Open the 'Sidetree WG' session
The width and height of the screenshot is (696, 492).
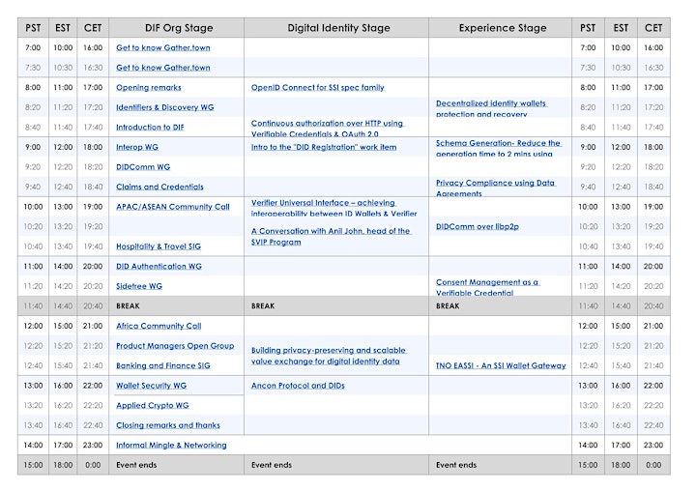tap(139, 286)
